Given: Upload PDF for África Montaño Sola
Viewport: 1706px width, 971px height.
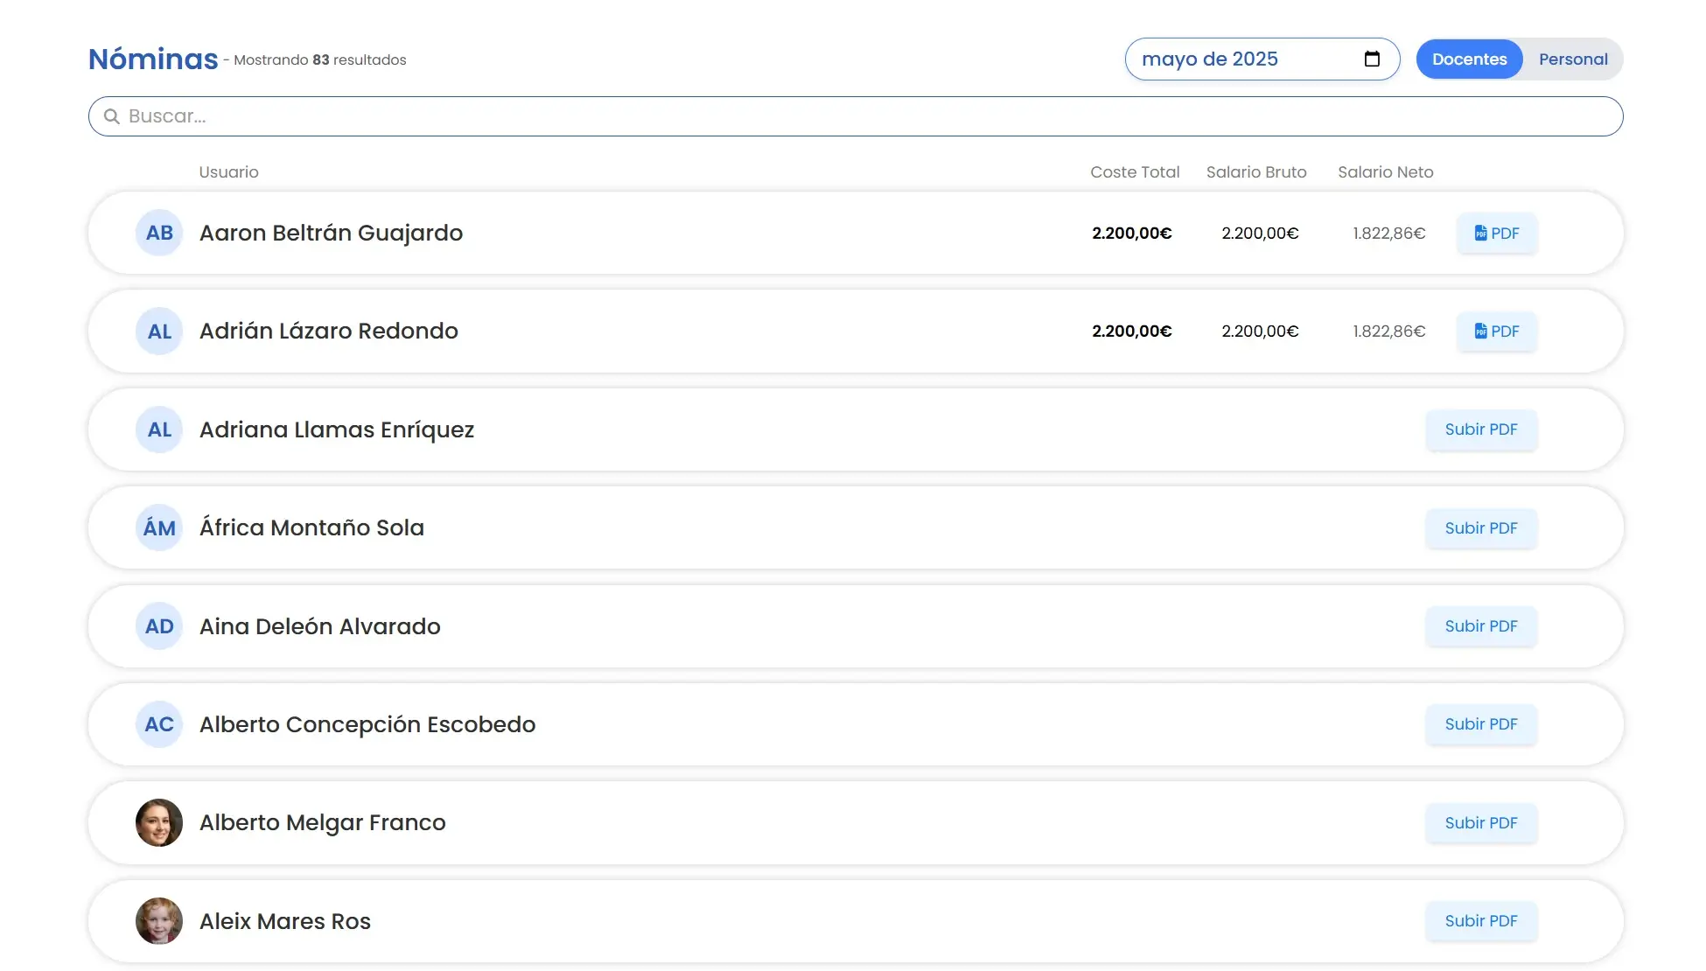Looking at the screenshot, I should (x=1480, y=528).
